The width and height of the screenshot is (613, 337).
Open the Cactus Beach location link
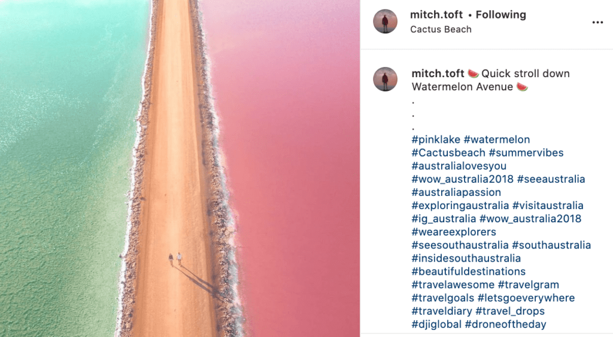click(x=441, y=29)
